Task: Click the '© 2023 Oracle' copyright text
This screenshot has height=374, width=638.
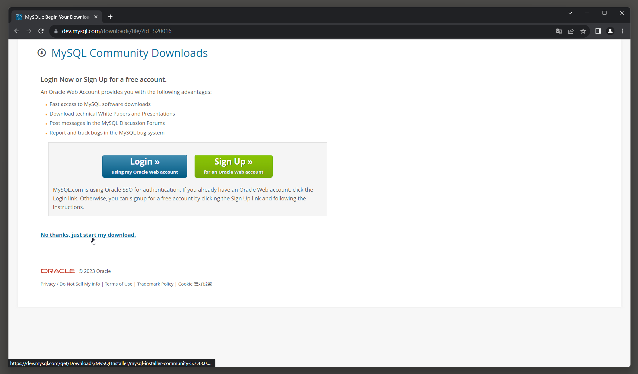Action: pyautogui.click(x=95, y=271)
